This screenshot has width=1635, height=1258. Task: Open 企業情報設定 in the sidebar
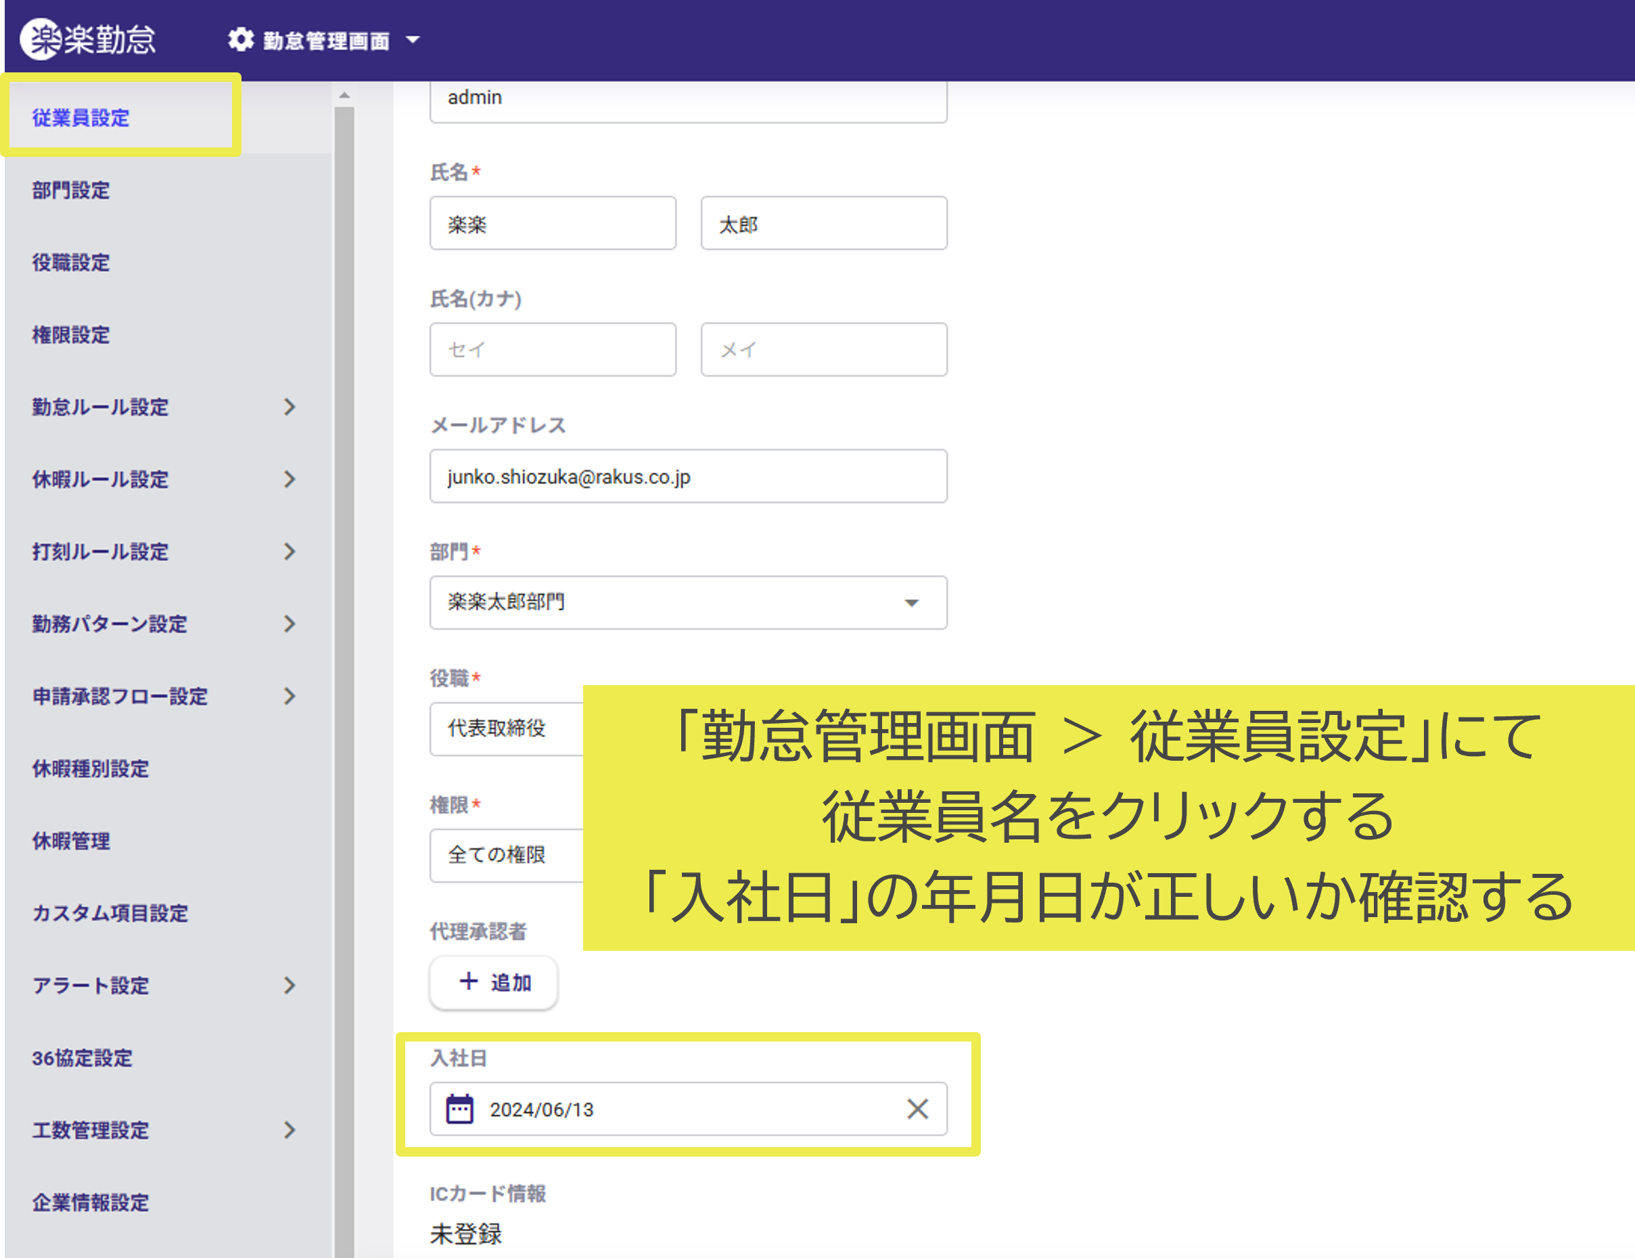coord(91,1203)
